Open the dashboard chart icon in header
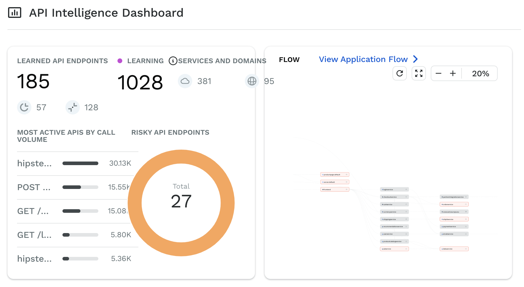This screenshot has height=287, width=524. [x=15, y=13]
